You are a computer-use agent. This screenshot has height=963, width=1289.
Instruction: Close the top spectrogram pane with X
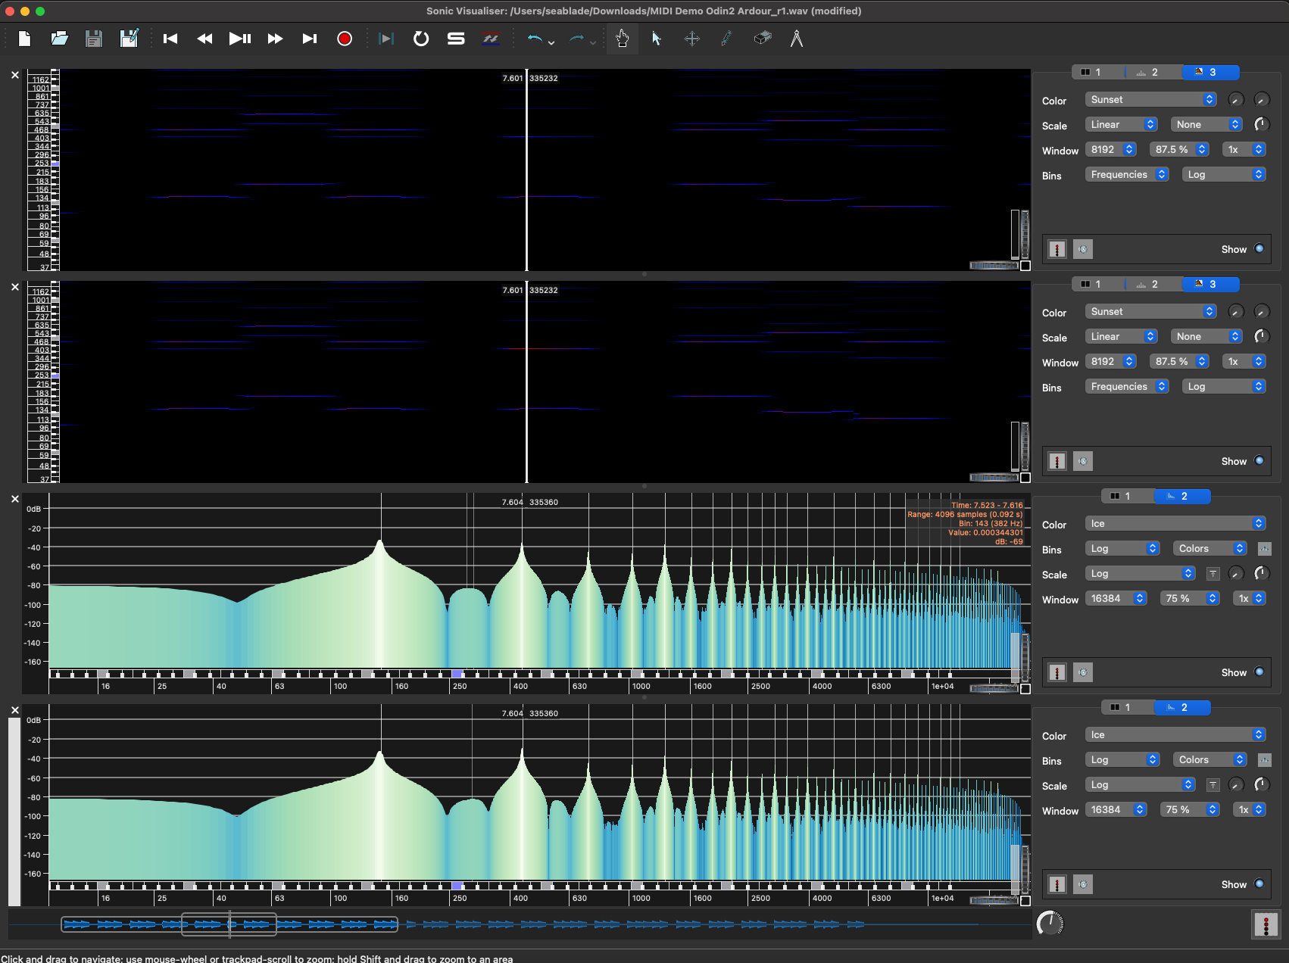coord(15,75)
